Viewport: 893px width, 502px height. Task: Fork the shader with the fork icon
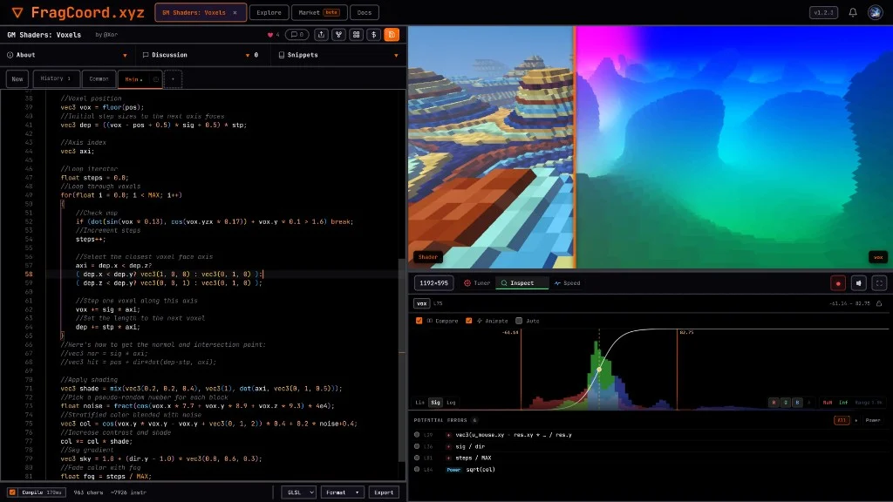339,35
